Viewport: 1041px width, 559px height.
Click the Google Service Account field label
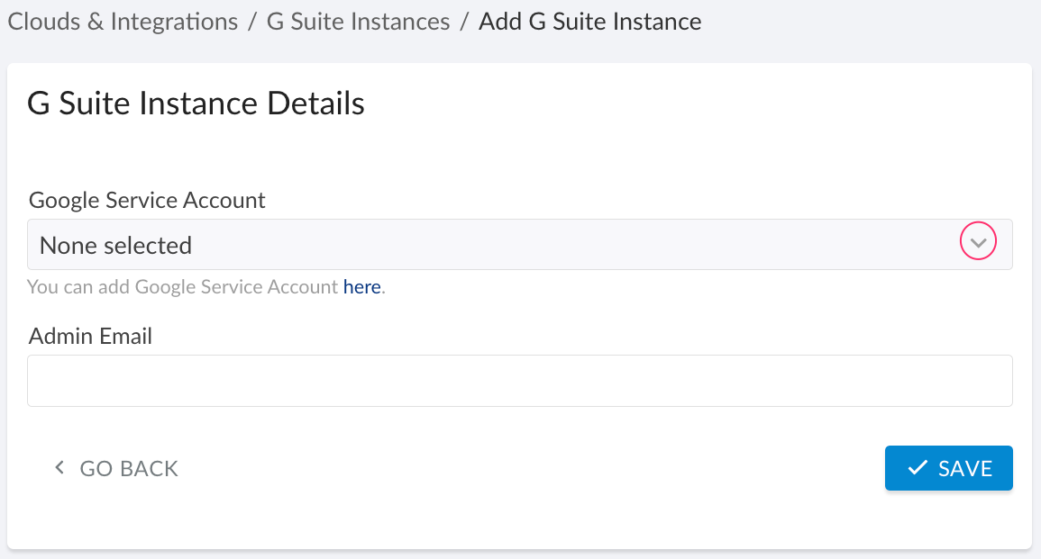click(x=147, y=200)
